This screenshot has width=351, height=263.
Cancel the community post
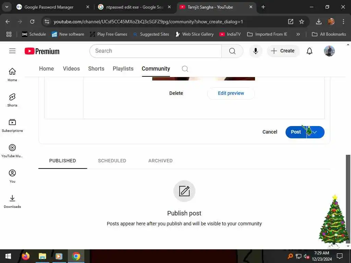(270, 132)
